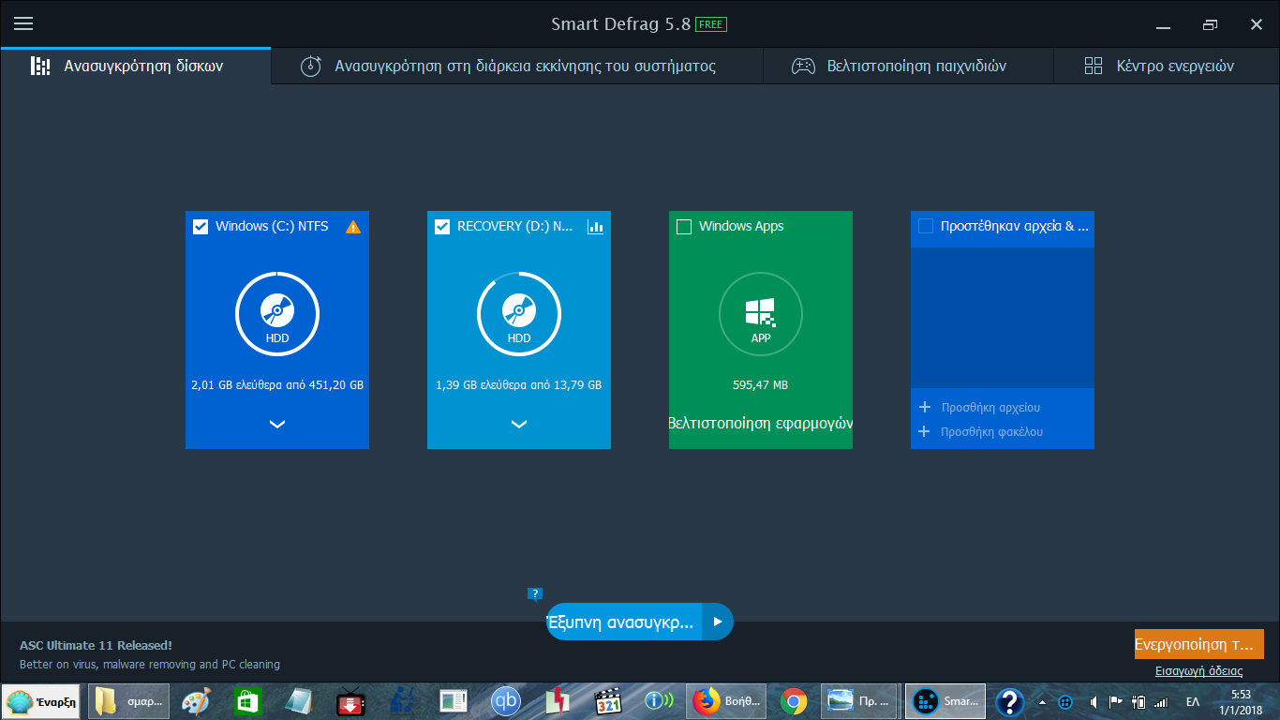The width and height of the screenshot is (1280, 720).
Task: Click the warning icon on Windows (C:)
Action: [x=353, y=227]
